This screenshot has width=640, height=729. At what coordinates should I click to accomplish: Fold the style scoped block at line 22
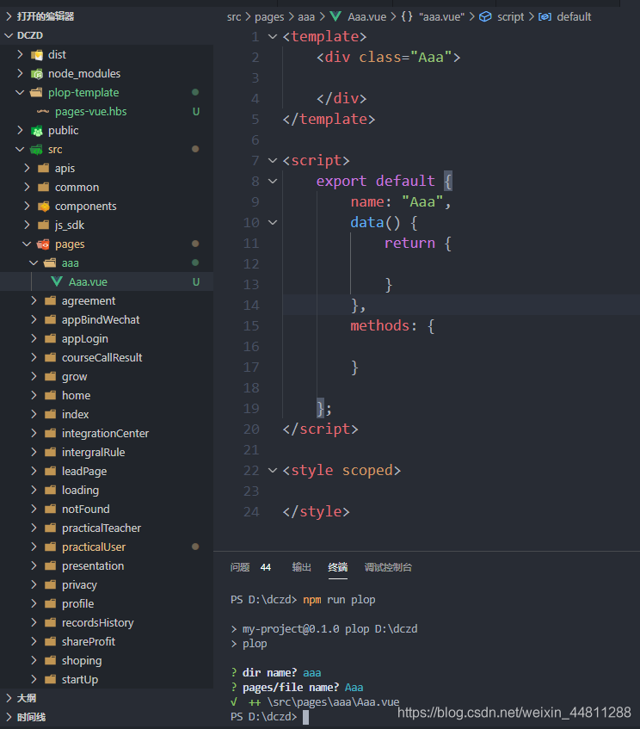tap(273, 470)
